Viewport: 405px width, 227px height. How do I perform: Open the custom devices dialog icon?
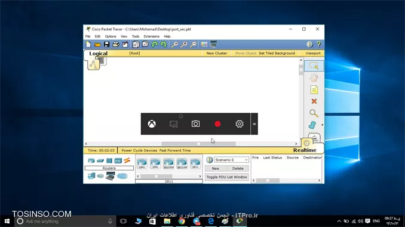click(213, 44)
